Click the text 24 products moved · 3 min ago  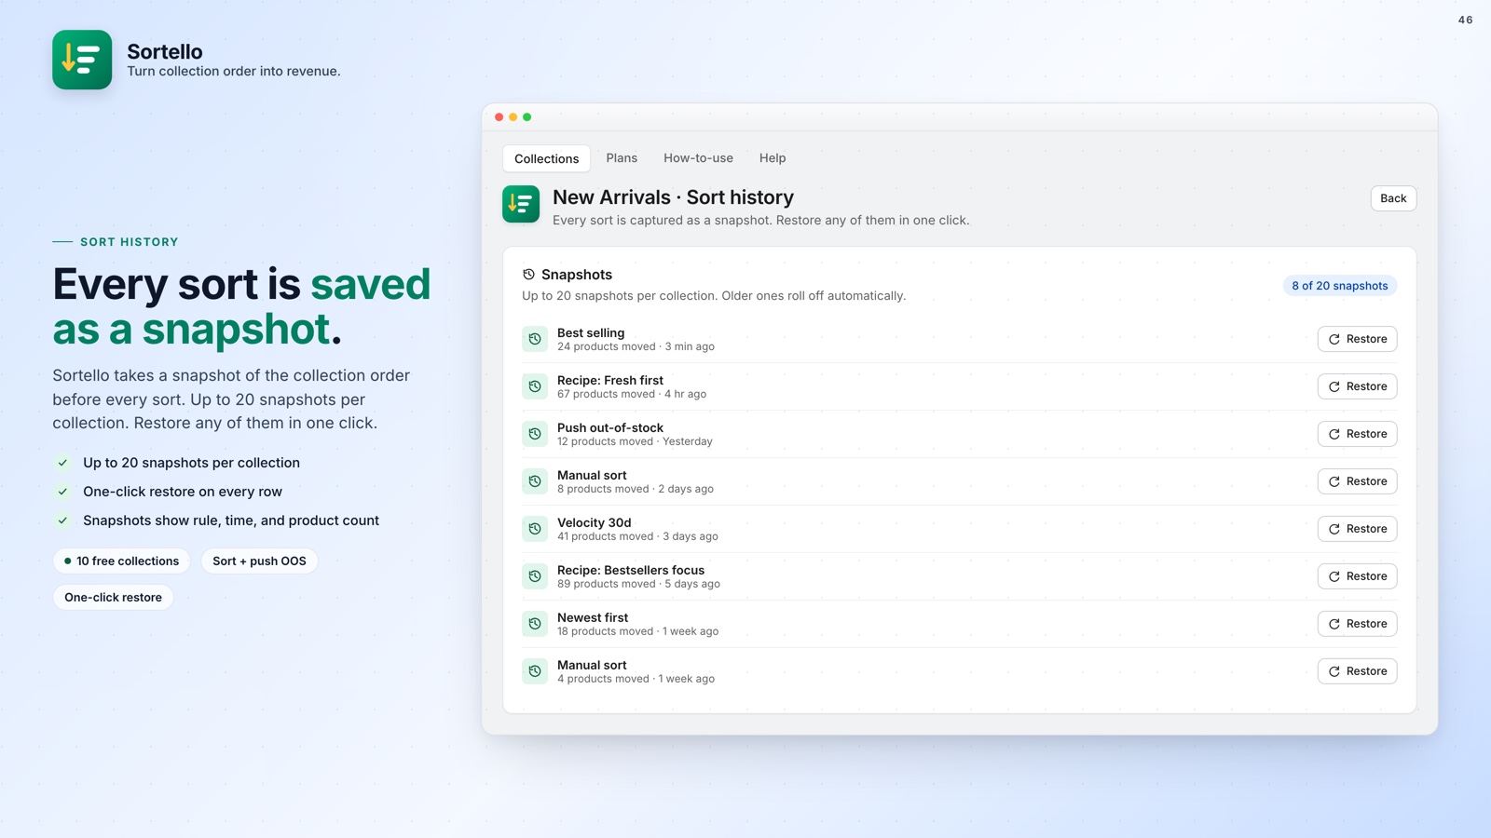(636, 346)
